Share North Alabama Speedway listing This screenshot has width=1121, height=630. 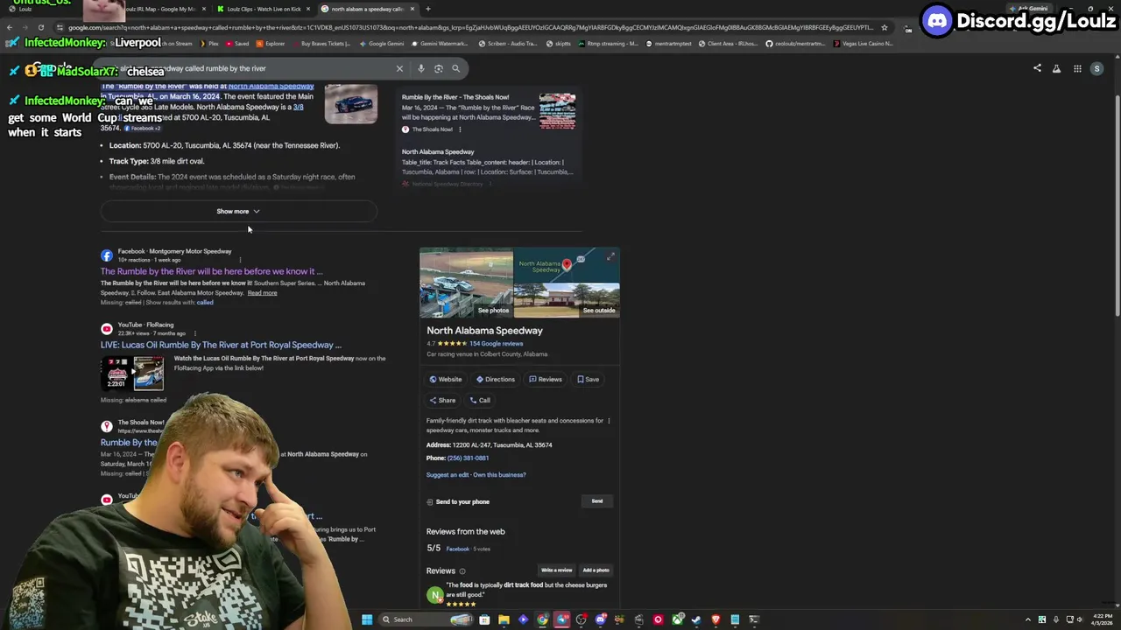pyautogui.click(x=442, y=400)
